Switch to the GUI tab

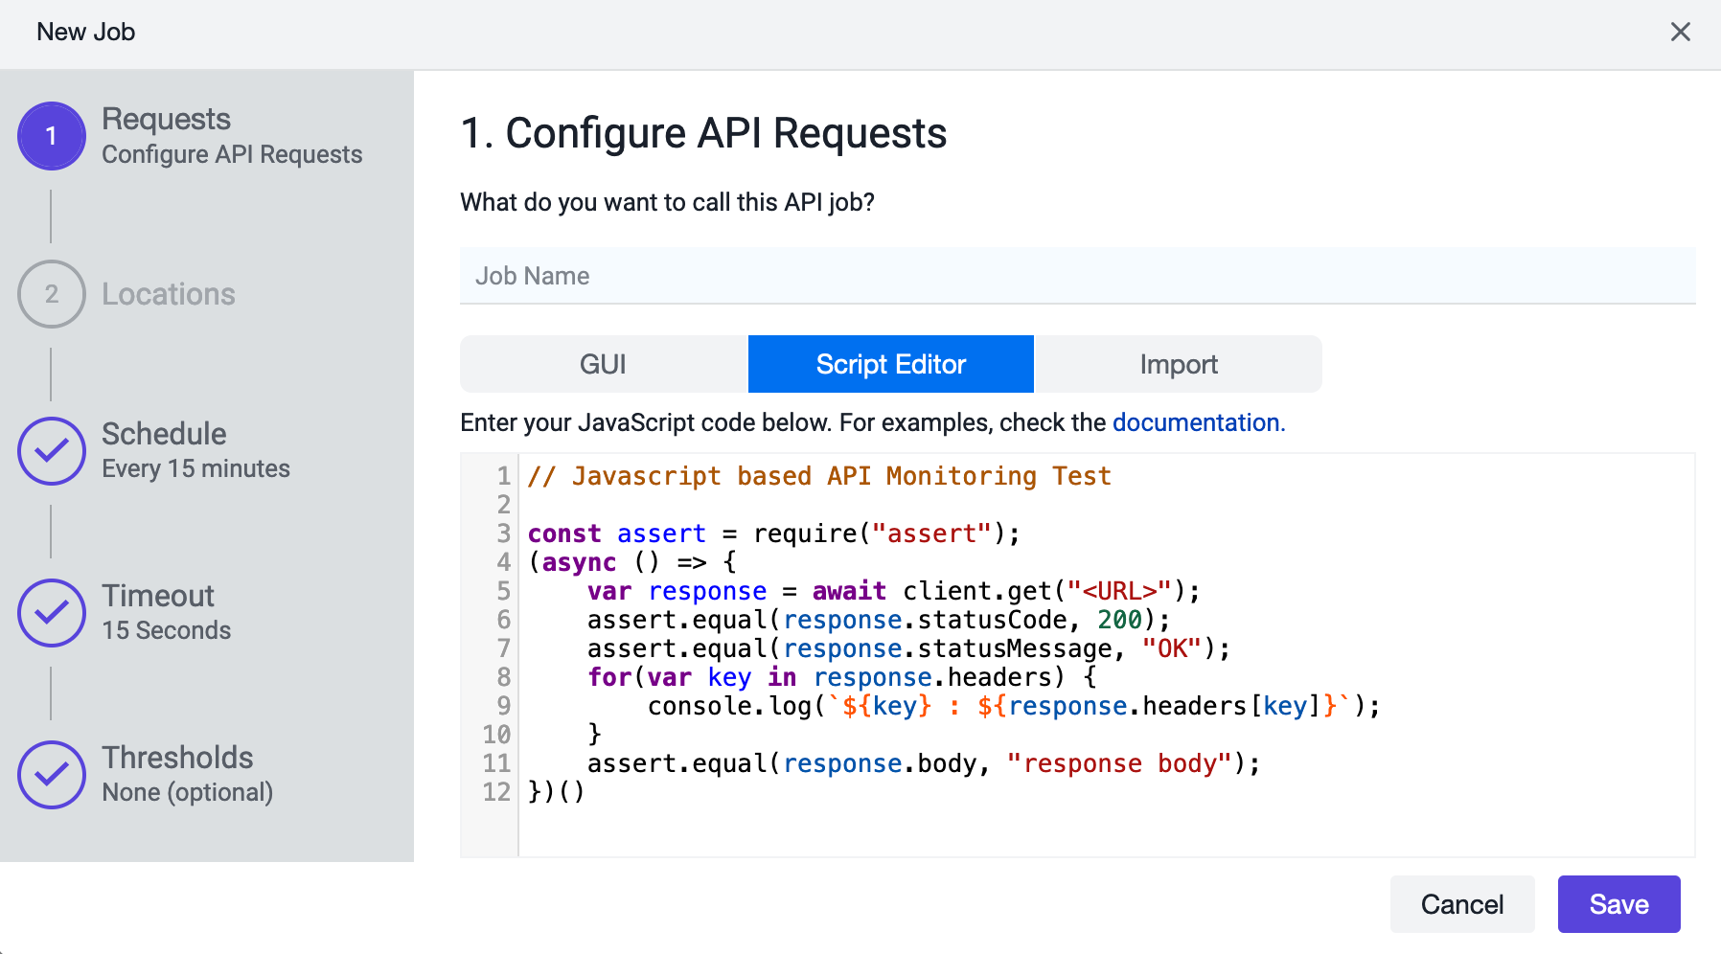603,364
